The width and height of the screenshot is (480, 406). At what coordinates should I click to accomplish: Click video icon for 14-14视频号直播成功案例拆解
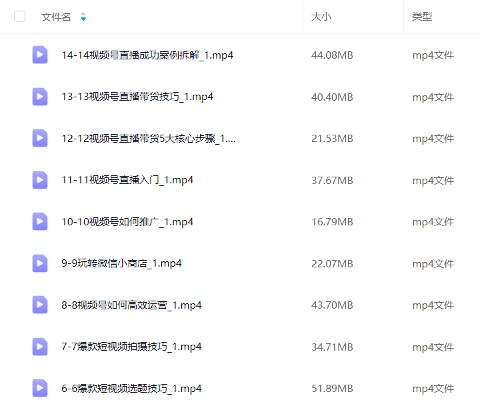pyautogui.click(x=40, y=55)
